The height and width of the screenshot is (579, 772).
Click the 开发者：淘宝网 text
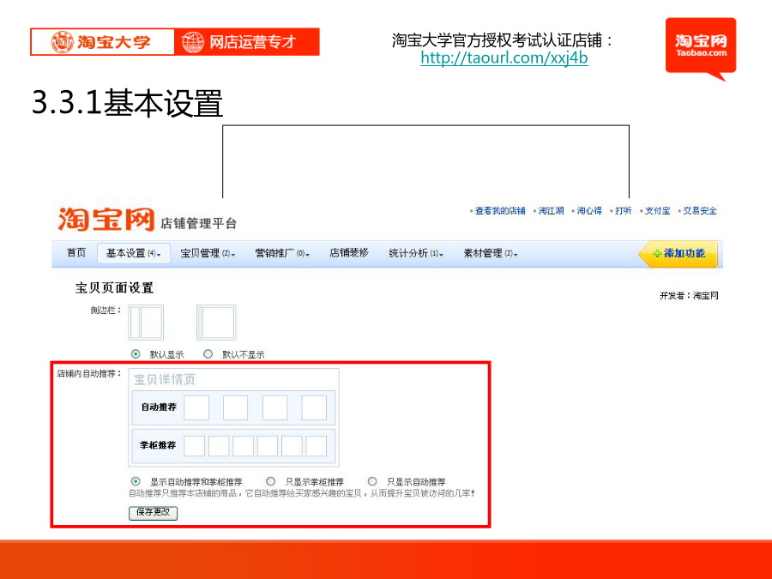click(689, 296)
